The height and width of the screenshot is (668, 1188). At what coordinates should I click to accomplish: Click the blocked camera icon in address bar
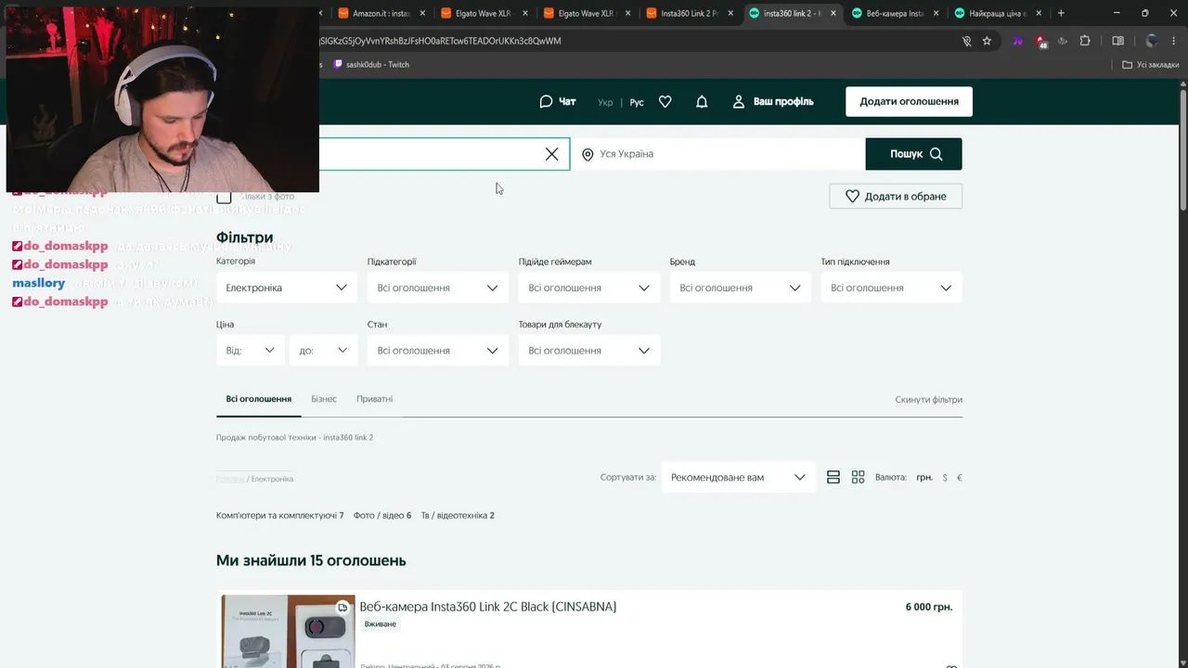[966, 41]
